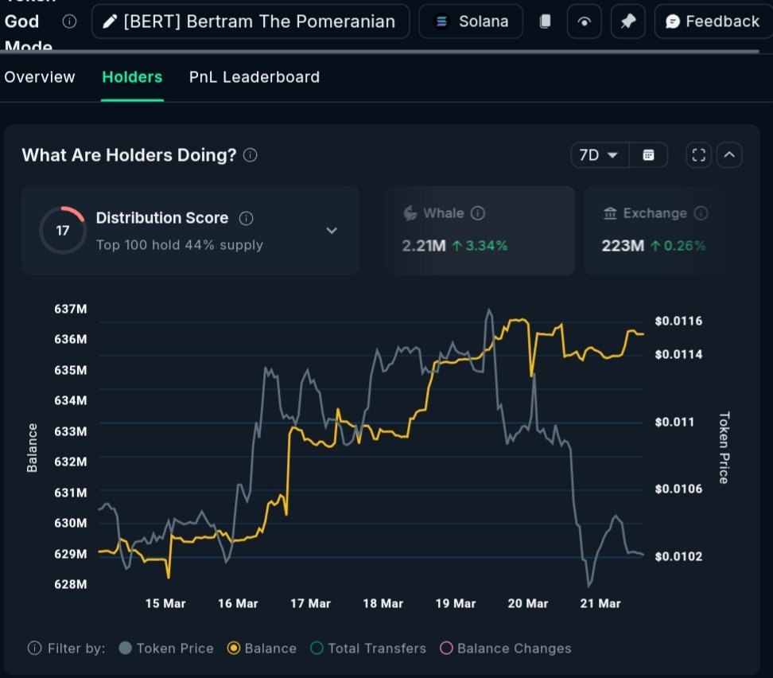773x678 pixels.
Task: Click the Balance axis title
Action: click(32, 447)
